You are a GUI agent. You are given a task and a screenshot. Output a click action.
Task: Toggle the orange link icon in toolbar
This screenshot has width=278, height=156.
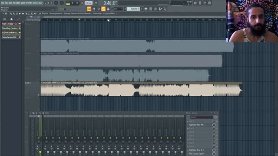(103, 9)
